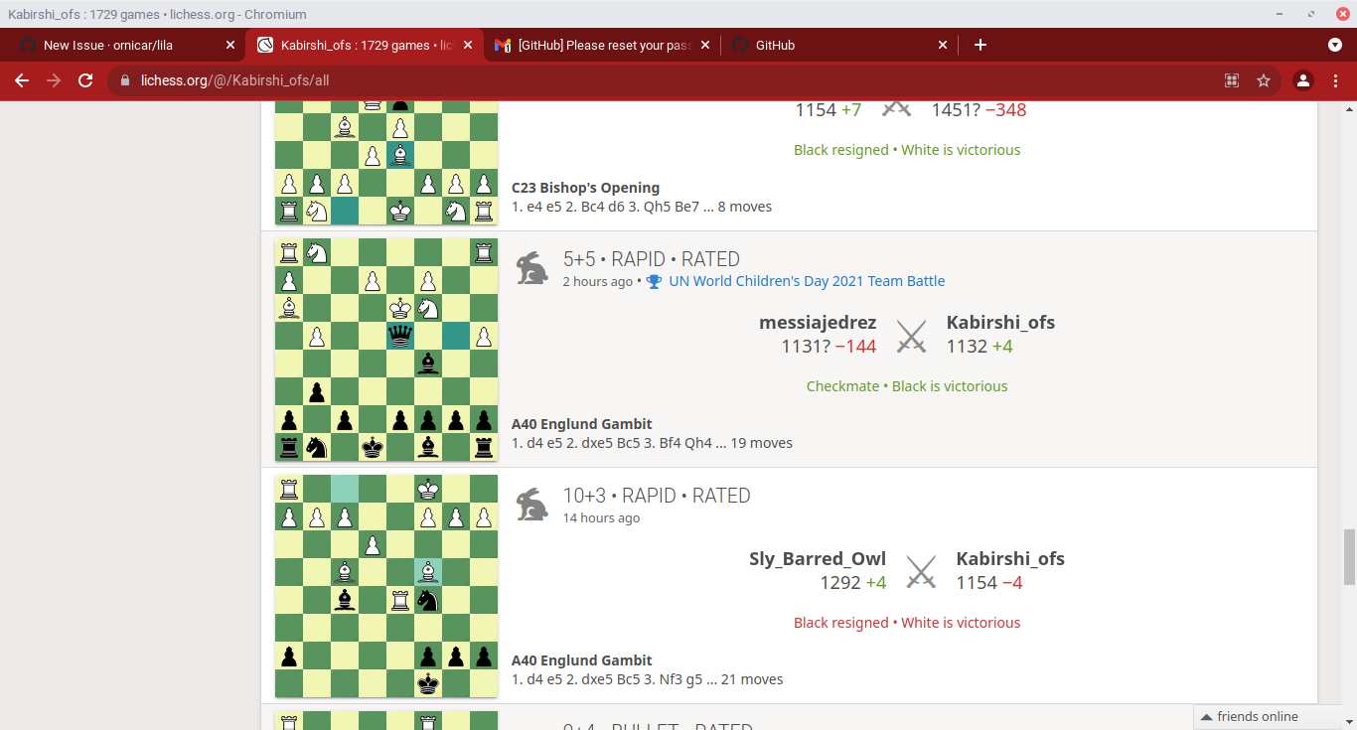This screenshot has height=730, width=1357.
Task: Open a new browser tab with the plus button
Action: click(980, 45)
